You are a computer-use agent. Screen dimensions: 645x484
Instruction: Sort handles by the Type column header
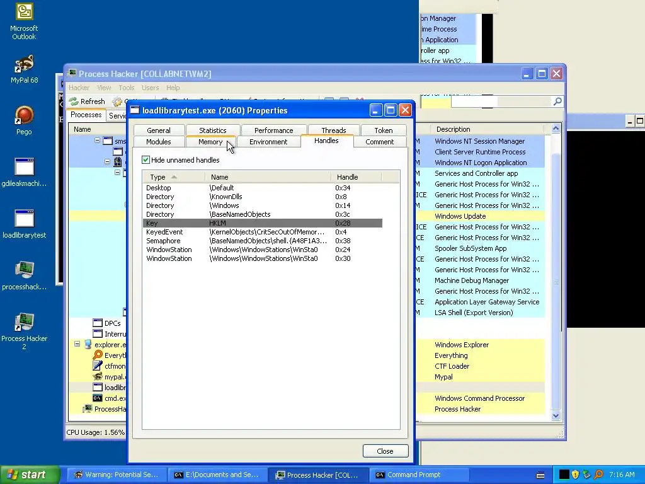pos(174,177)
